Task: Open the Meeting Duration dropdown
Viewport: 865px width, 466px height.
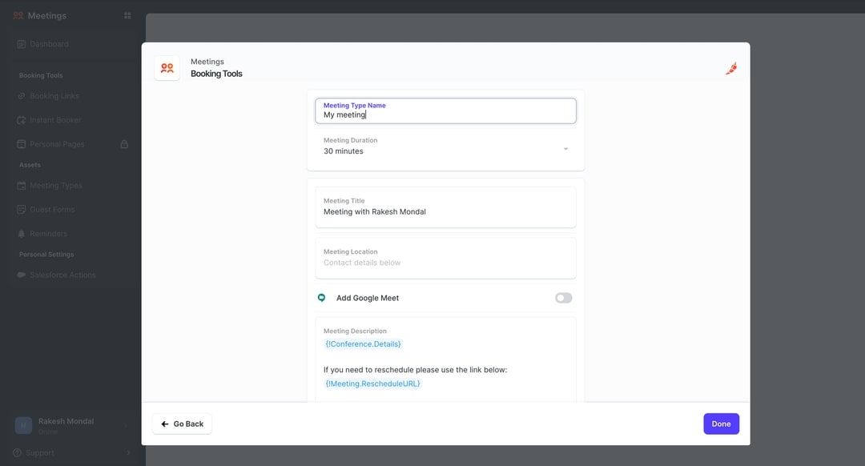Action: (x=565, y=148)
